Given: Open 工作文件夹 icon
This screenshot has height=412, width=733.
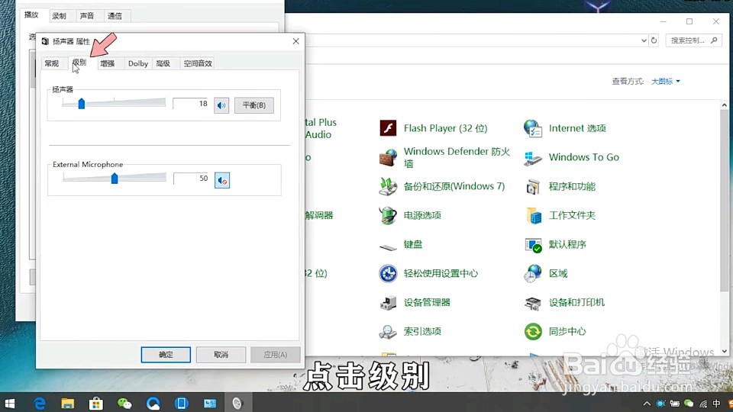Looking at the screenshot, I should (x=533, y=215).
